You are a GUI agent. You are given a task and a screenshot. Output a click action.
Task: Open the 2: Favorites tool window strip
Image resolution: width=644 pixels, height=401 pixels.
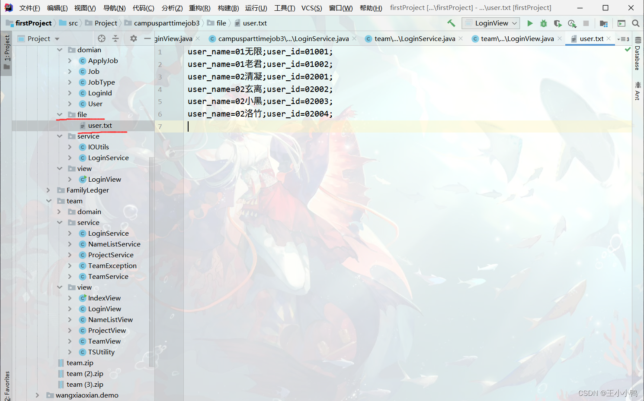6,385
